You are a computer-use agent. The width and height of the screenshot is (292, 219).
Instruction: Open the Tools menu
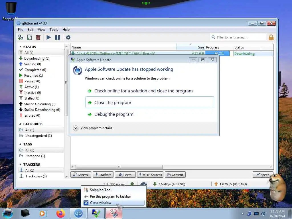[x=54, y=30]
